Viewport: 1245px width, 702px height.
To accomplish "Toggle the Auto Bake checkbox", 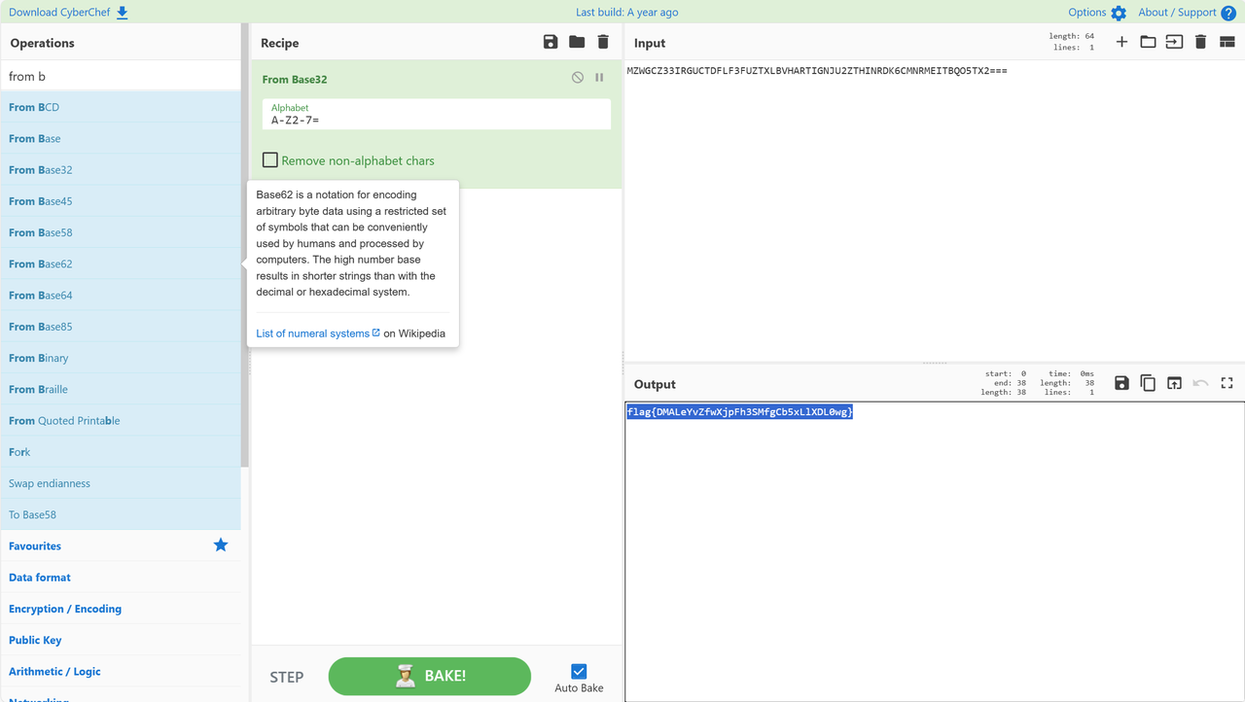I will coord(579,671).
